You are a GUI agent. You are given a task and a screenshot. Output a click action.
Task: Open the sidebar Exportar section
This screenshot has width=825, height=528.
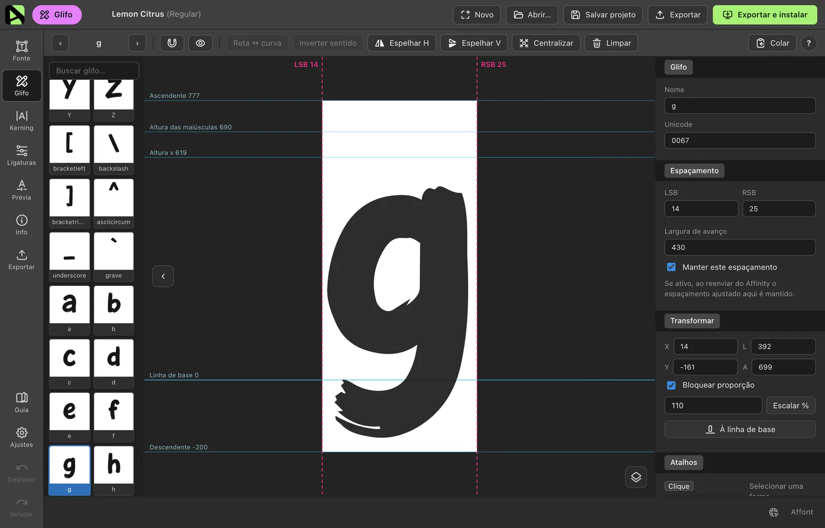(x=22, y=259)
